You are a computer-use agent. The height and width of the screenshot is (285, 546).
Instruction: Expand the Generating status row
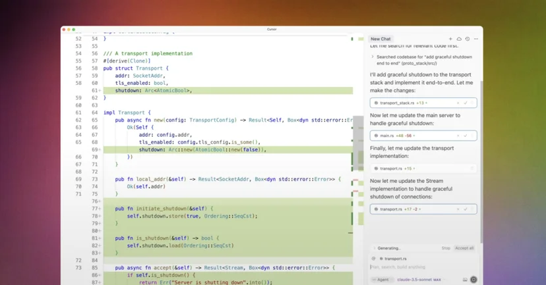[x=387, y=248]
